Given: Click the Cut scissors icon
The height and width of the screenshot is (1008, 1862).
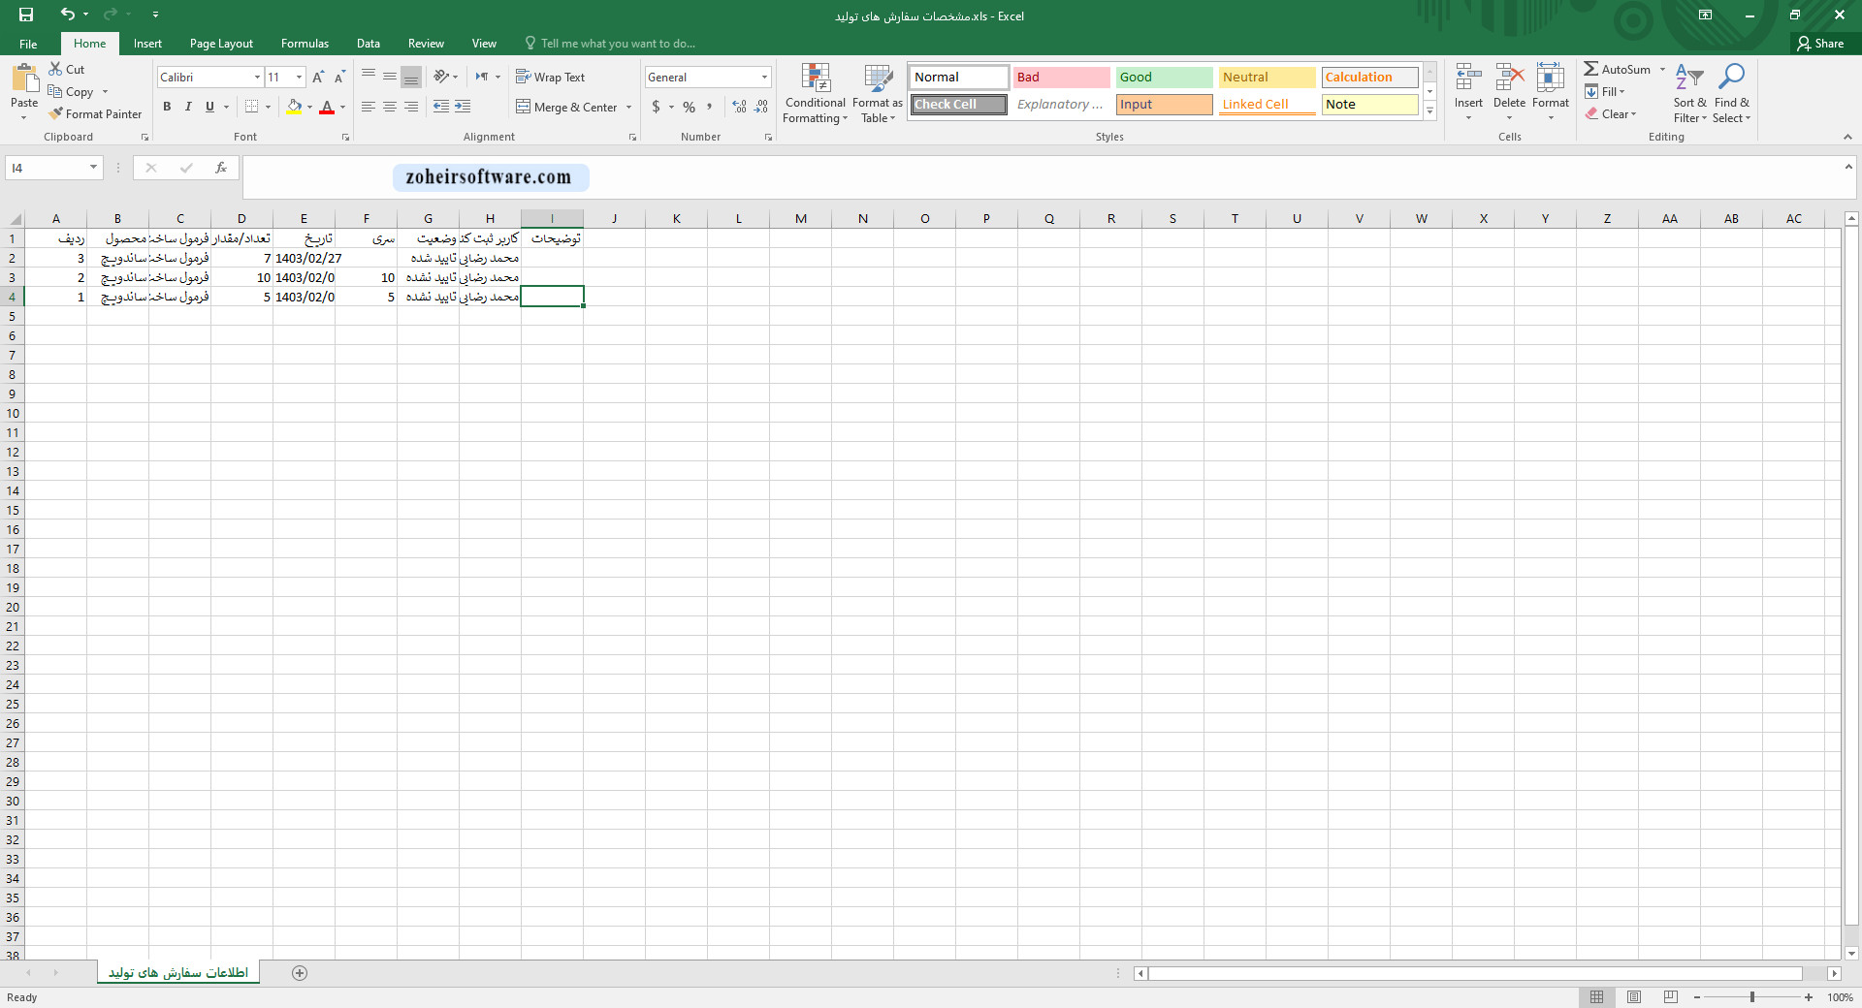Looking at the screenshot, I should click(55, 69).
